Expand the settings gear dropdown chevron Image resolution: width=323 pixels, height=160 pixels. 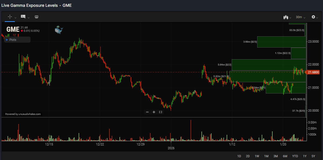(x=317, y=18)
